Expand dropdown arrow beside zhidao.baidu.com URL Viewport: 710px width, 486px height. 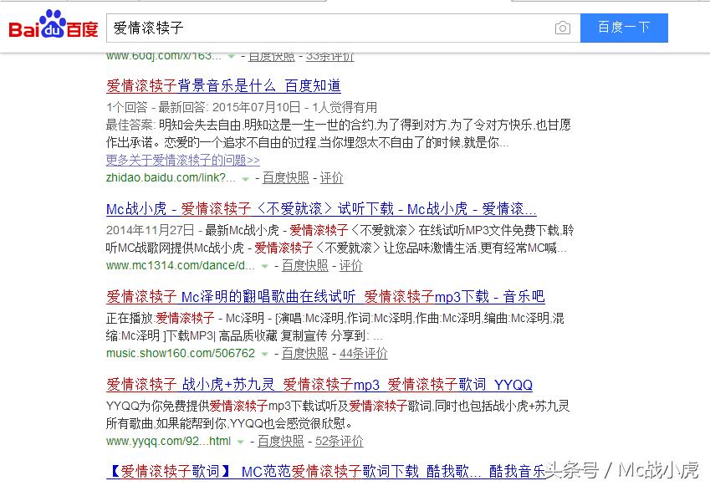245,179
